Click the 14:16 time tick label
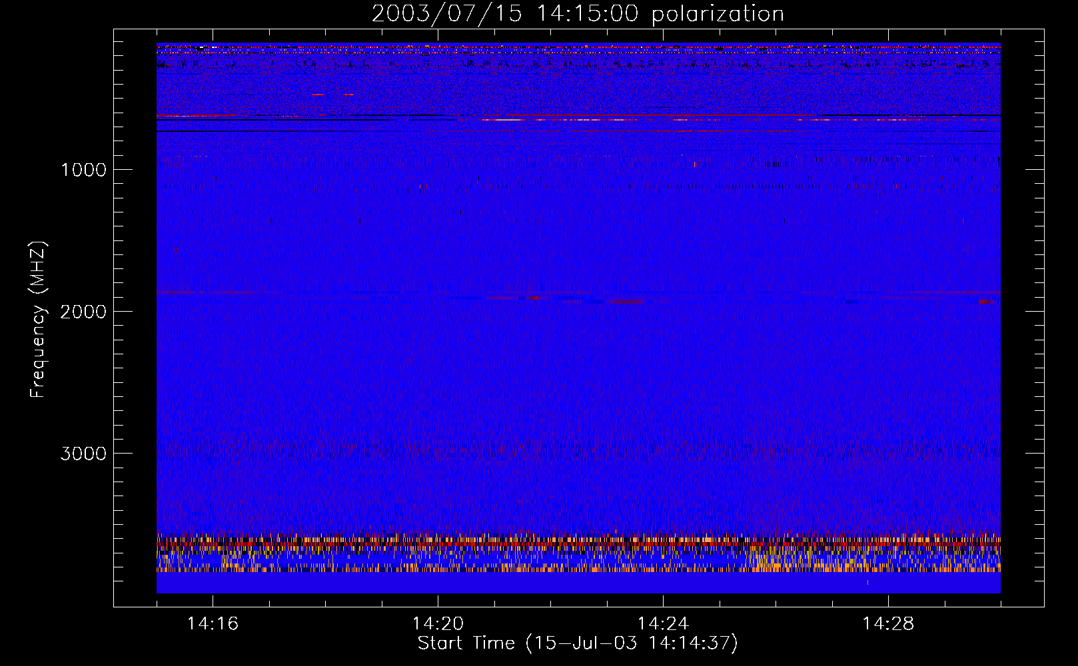This screenshot has height=666, width=1078. (213, 623)
